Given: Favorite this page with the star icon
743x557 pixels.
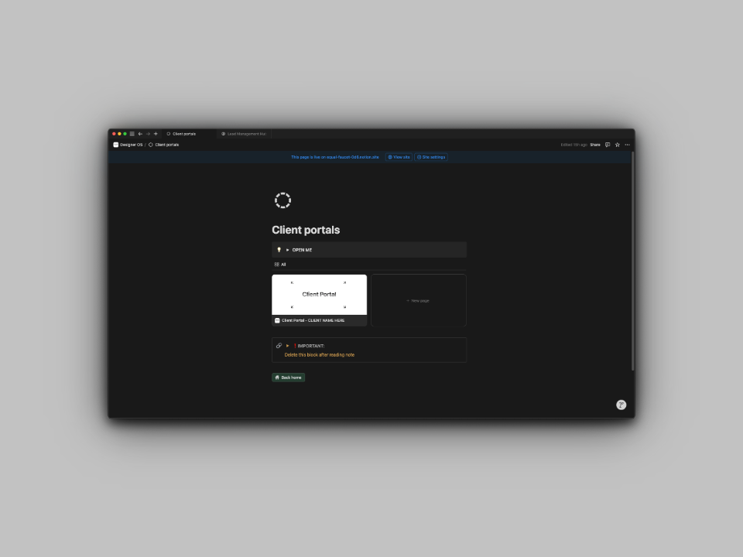Looking at the screenshot, I should [x=618, y=145].
